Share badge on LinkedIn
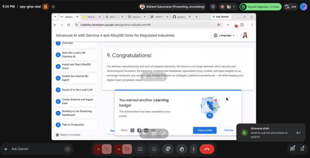The image size is (310, 158). tap(146, 130)
